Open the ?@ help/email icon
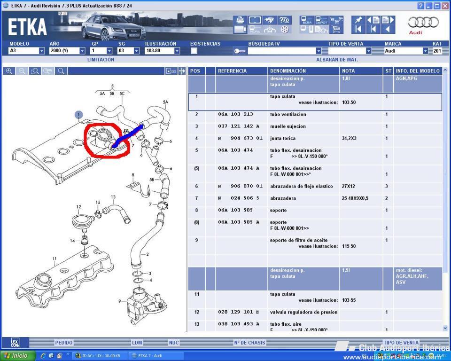The image size is (451, 361). point(284,20)
